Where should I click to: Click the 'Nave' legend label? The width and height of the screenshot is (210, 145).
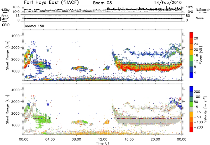tap(200, 18)
